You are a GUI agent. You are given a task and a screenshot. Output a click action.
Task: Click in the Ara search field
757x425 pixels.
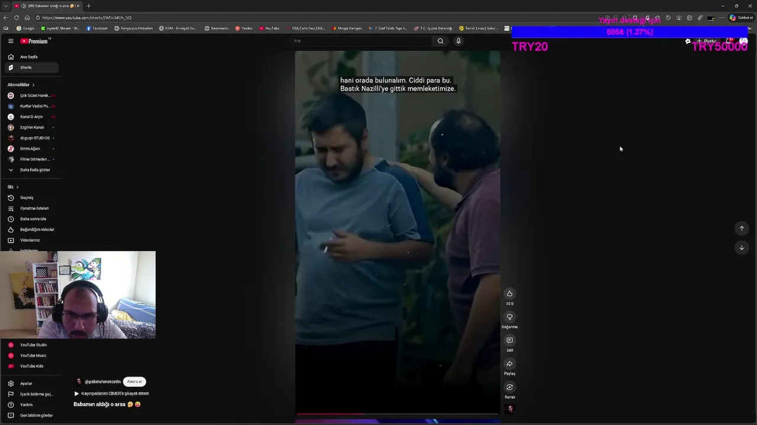pos(361,41)
